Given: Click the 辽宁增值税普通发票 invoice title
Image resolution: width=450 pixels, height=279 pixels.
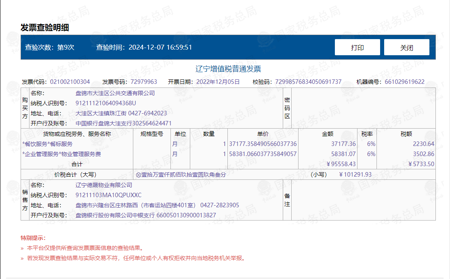Looking at the screenshot, I should [228, 69].
